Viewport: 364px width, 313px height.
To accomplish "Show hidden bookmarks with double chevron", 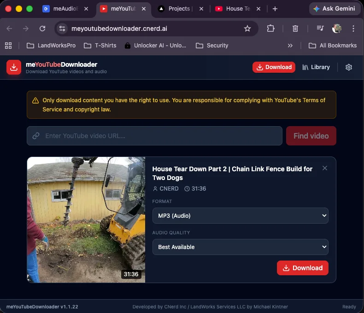I will pos(290,46).
